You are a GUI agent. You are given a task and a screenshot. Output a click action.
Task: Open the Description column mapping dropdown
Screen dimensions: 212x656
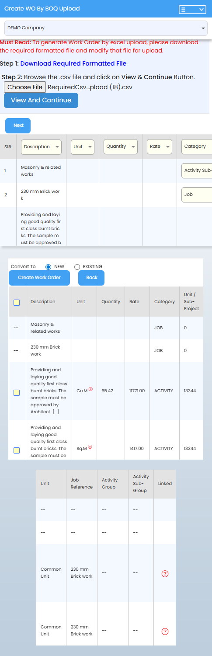coord(42,147)
